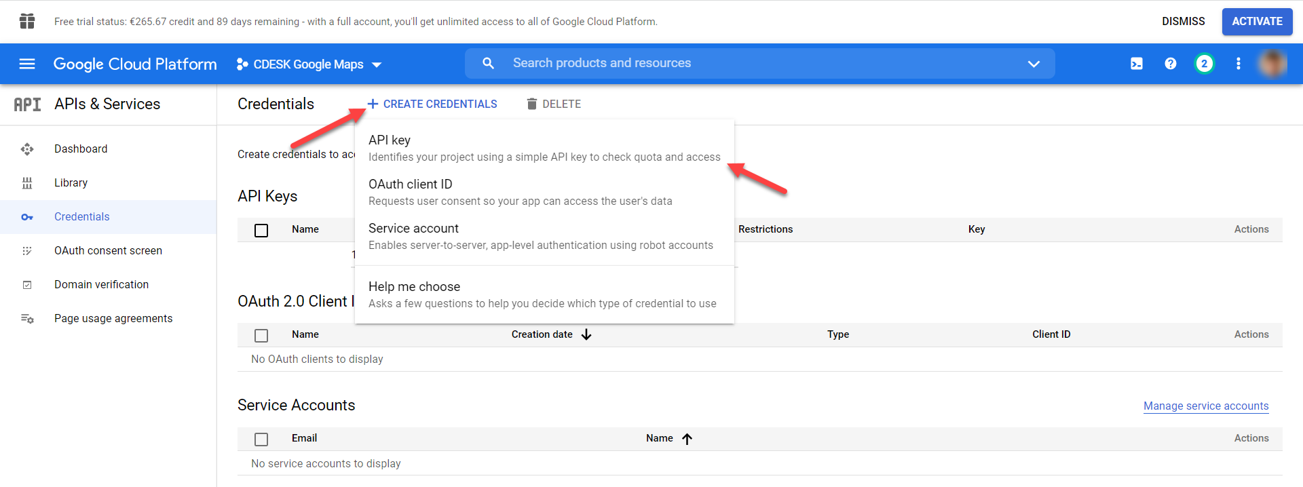This screenshot has height=487, width=1303.
Task: Dismiss the free trial banner
Action: [1184, 21]
